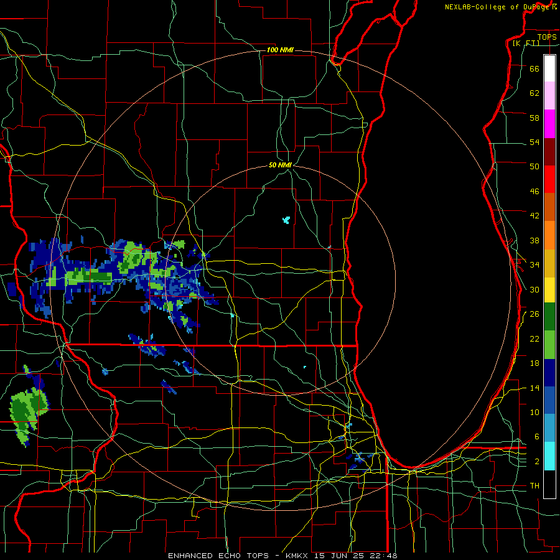Click the legend value '26'

[x=534, y=314]
